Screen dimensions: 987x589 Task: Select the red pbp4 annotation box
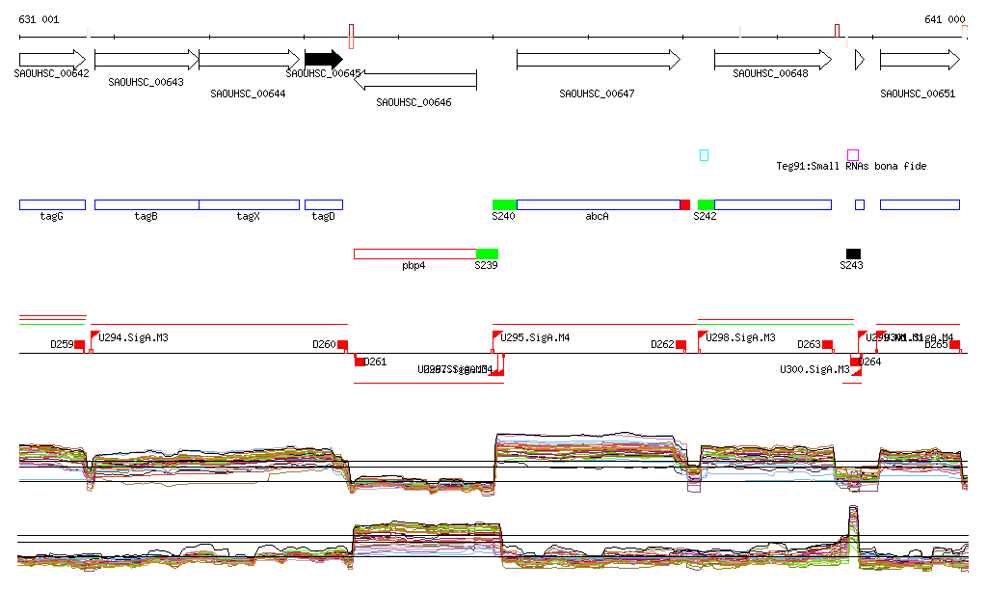(x=415, y=254)
